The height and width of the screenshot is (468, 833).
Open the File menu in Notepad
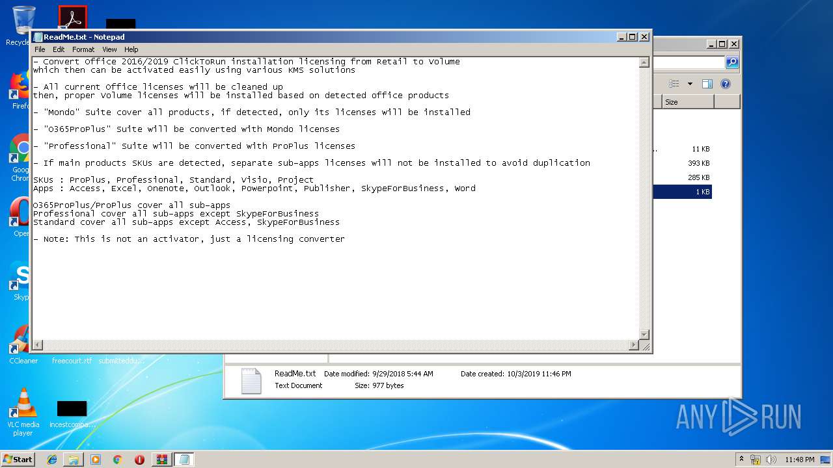[40, 49]
